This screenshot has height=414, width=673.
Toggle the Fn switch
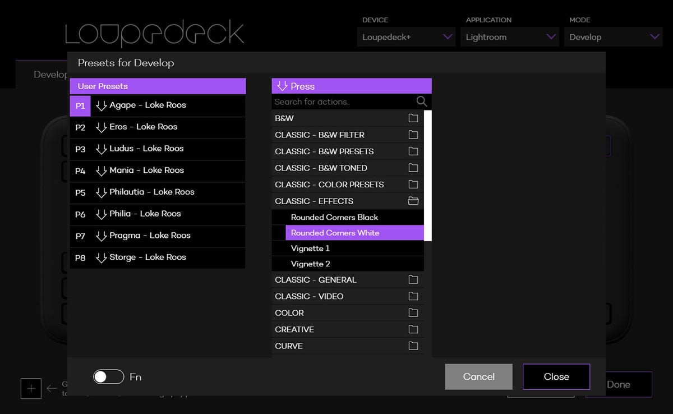click(x=108, y=377)
